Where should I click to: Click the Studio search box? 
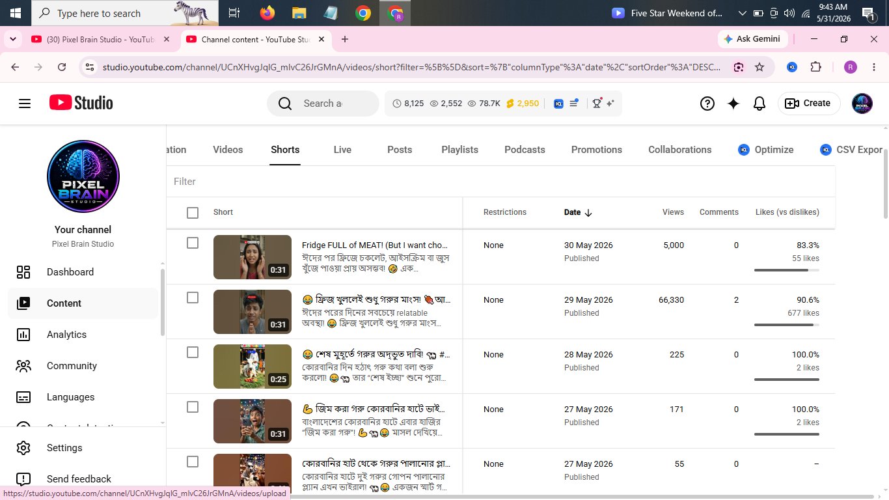[x=323, y=104]
